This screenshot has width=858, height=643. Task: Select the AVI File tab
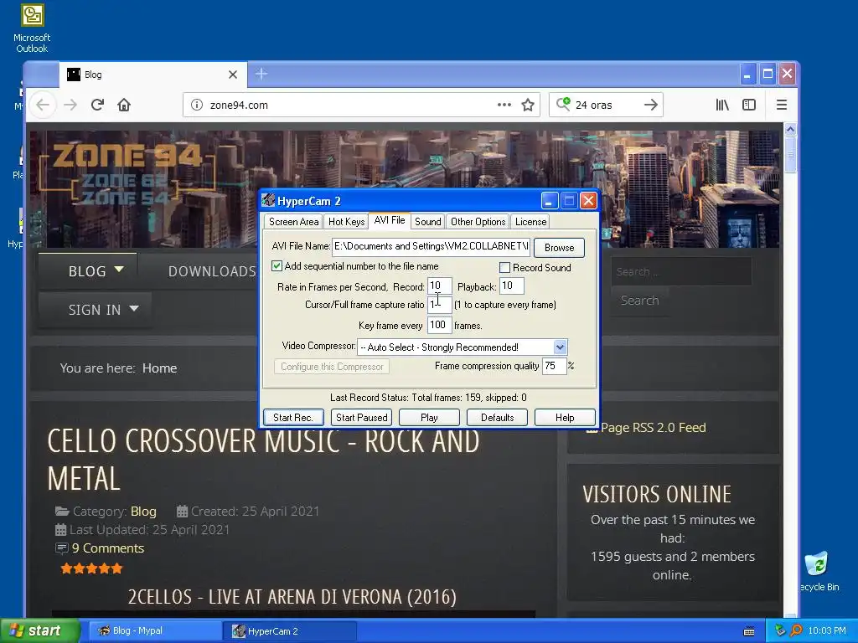pyautogui.click(x=390, y=220)
